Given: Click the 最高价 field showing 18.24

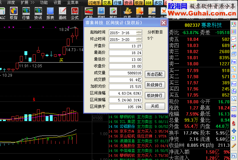Looking at the screenshot, I should pyautogui.click(x=125, y=53).
